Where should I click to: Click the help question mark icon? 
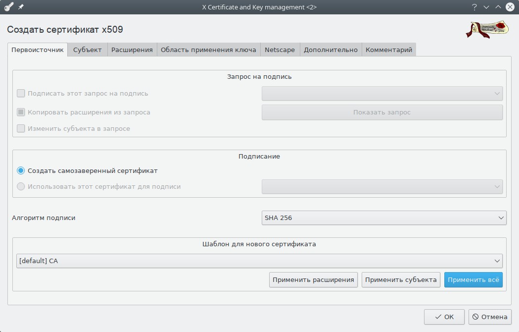[474, 7]
